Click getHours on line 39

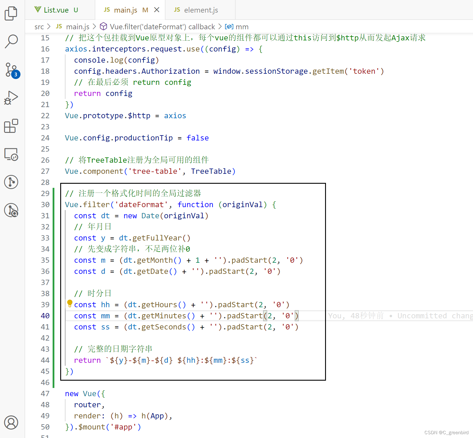[159, 305]
